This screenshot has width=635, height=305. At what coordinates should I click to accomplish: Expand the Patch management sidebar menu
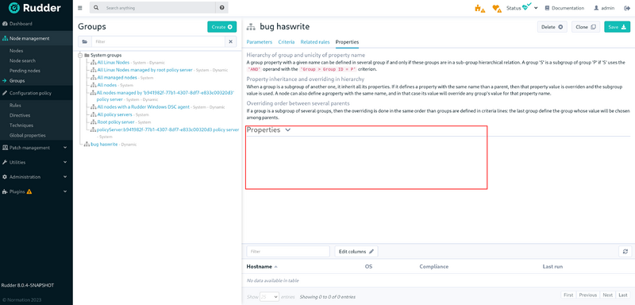(34, 148)
